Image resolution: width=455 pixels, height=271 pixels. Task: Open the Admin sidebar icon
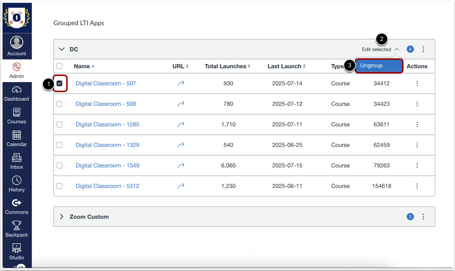coord(17,71)
